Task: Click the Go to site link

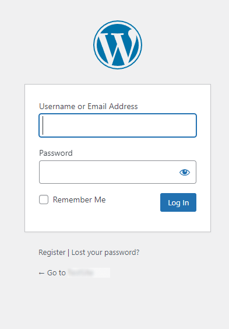Action: [74, 273]
